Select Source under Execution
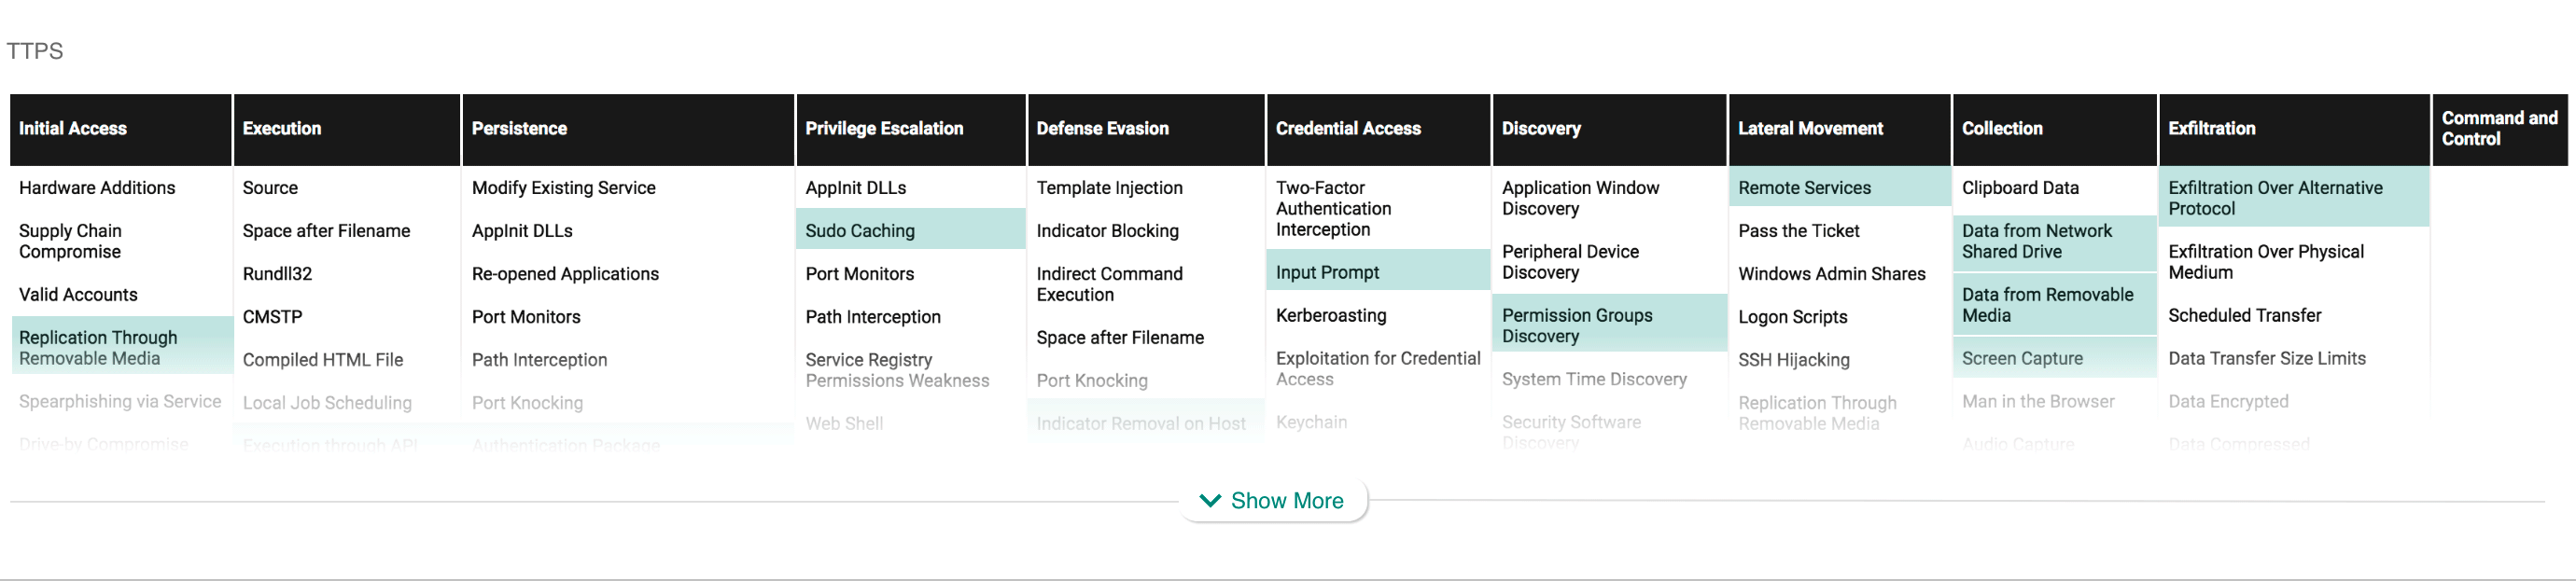The image size is (2576, 581). click(270, 188)
